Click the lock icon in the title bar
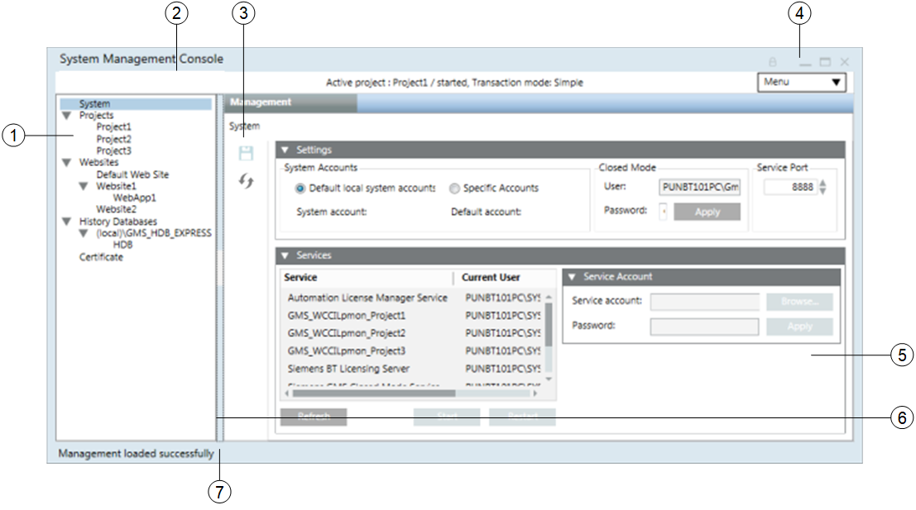 (x=773, y=60)
